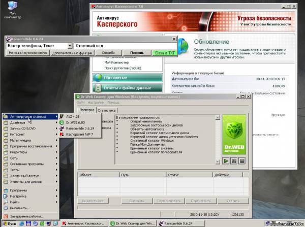Image resolution: width=305 pixels, height=227 pixels.
Task: Expand Утилиты для дисков folder
Action: [30, 182]
